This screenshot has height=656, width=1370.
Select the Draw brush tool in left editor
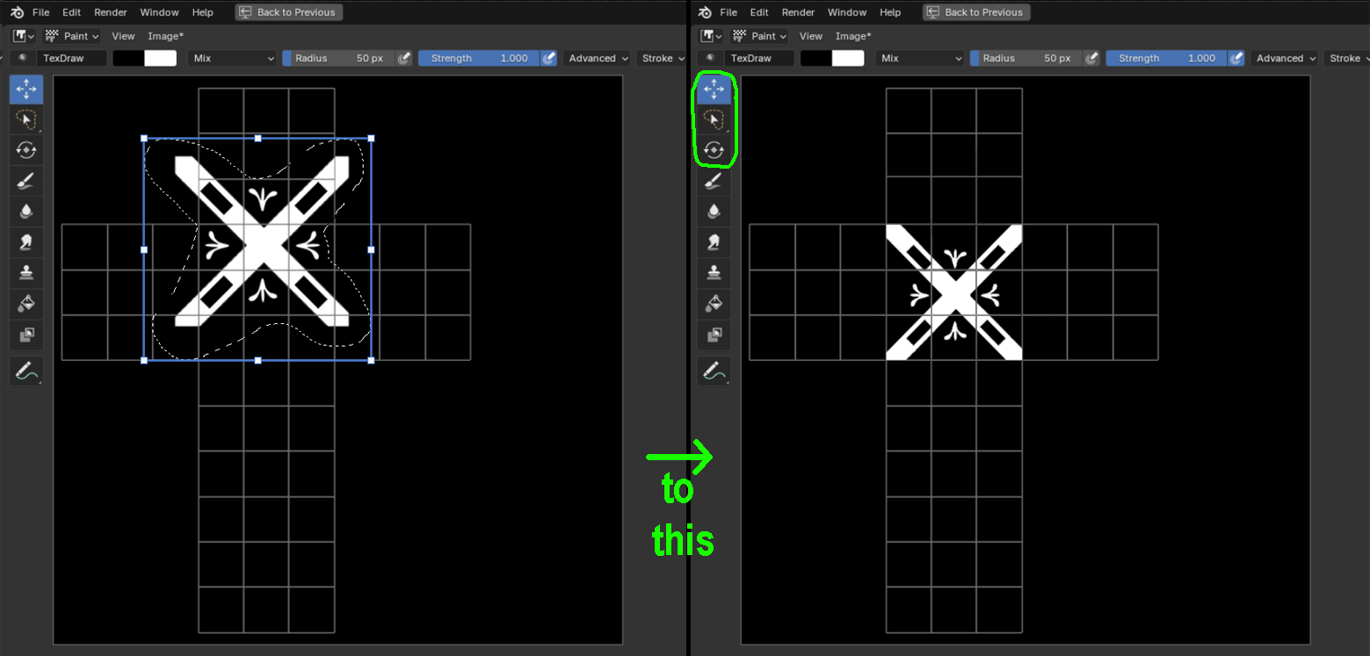[x=26, y=181]
